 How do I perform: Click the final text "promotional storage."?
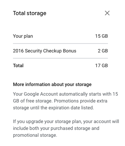point(35,135)
